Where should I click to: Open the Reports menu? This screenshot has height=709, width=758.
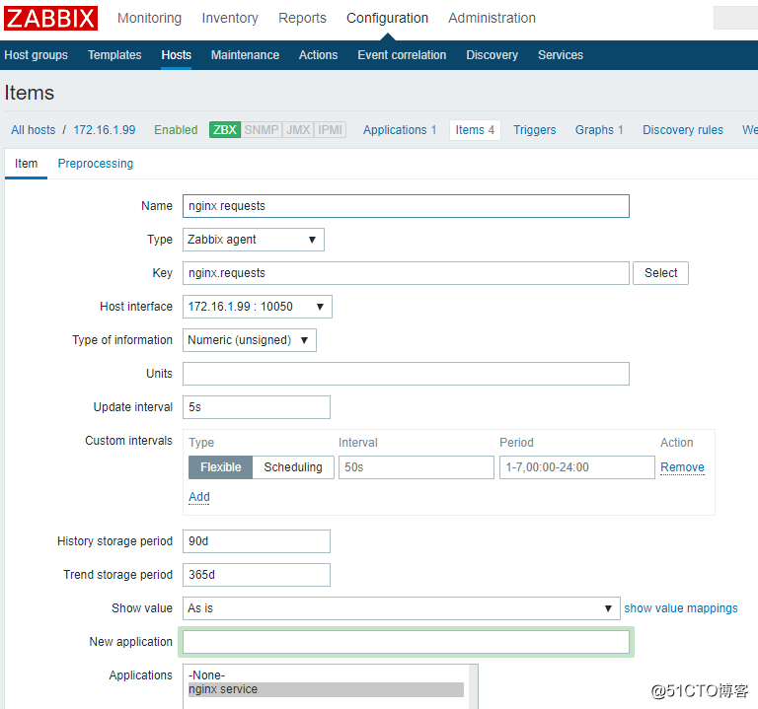303,18
